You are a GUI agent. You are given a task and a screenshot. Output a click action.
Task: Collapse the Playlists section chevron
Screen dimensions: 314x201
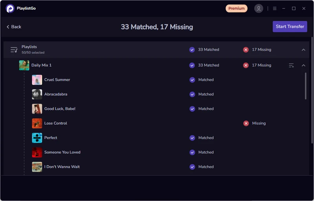pos(303,50)
